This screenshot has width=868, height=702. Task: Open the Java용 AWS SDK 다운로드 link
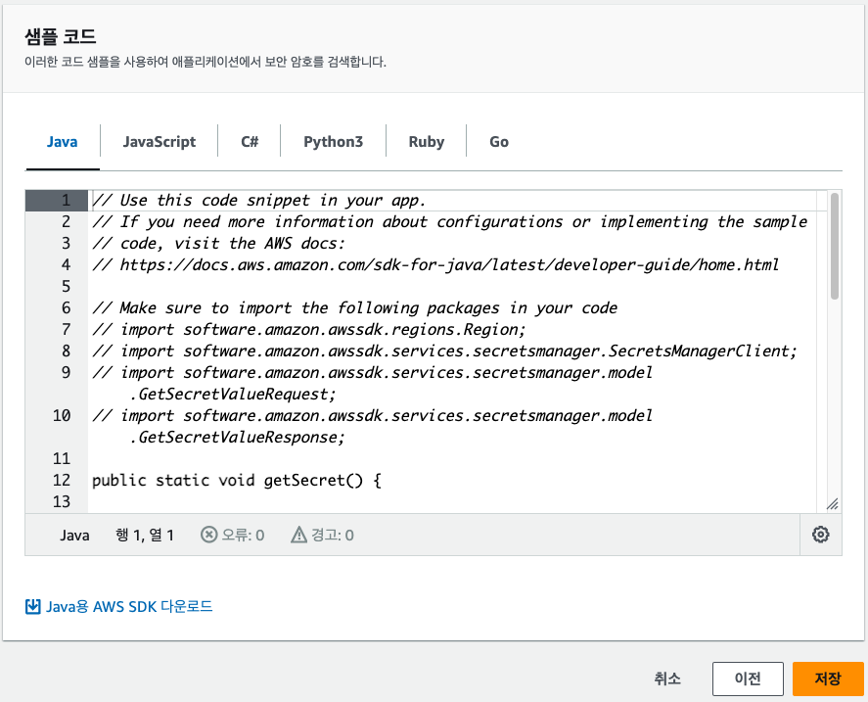(x=129, y=607)
